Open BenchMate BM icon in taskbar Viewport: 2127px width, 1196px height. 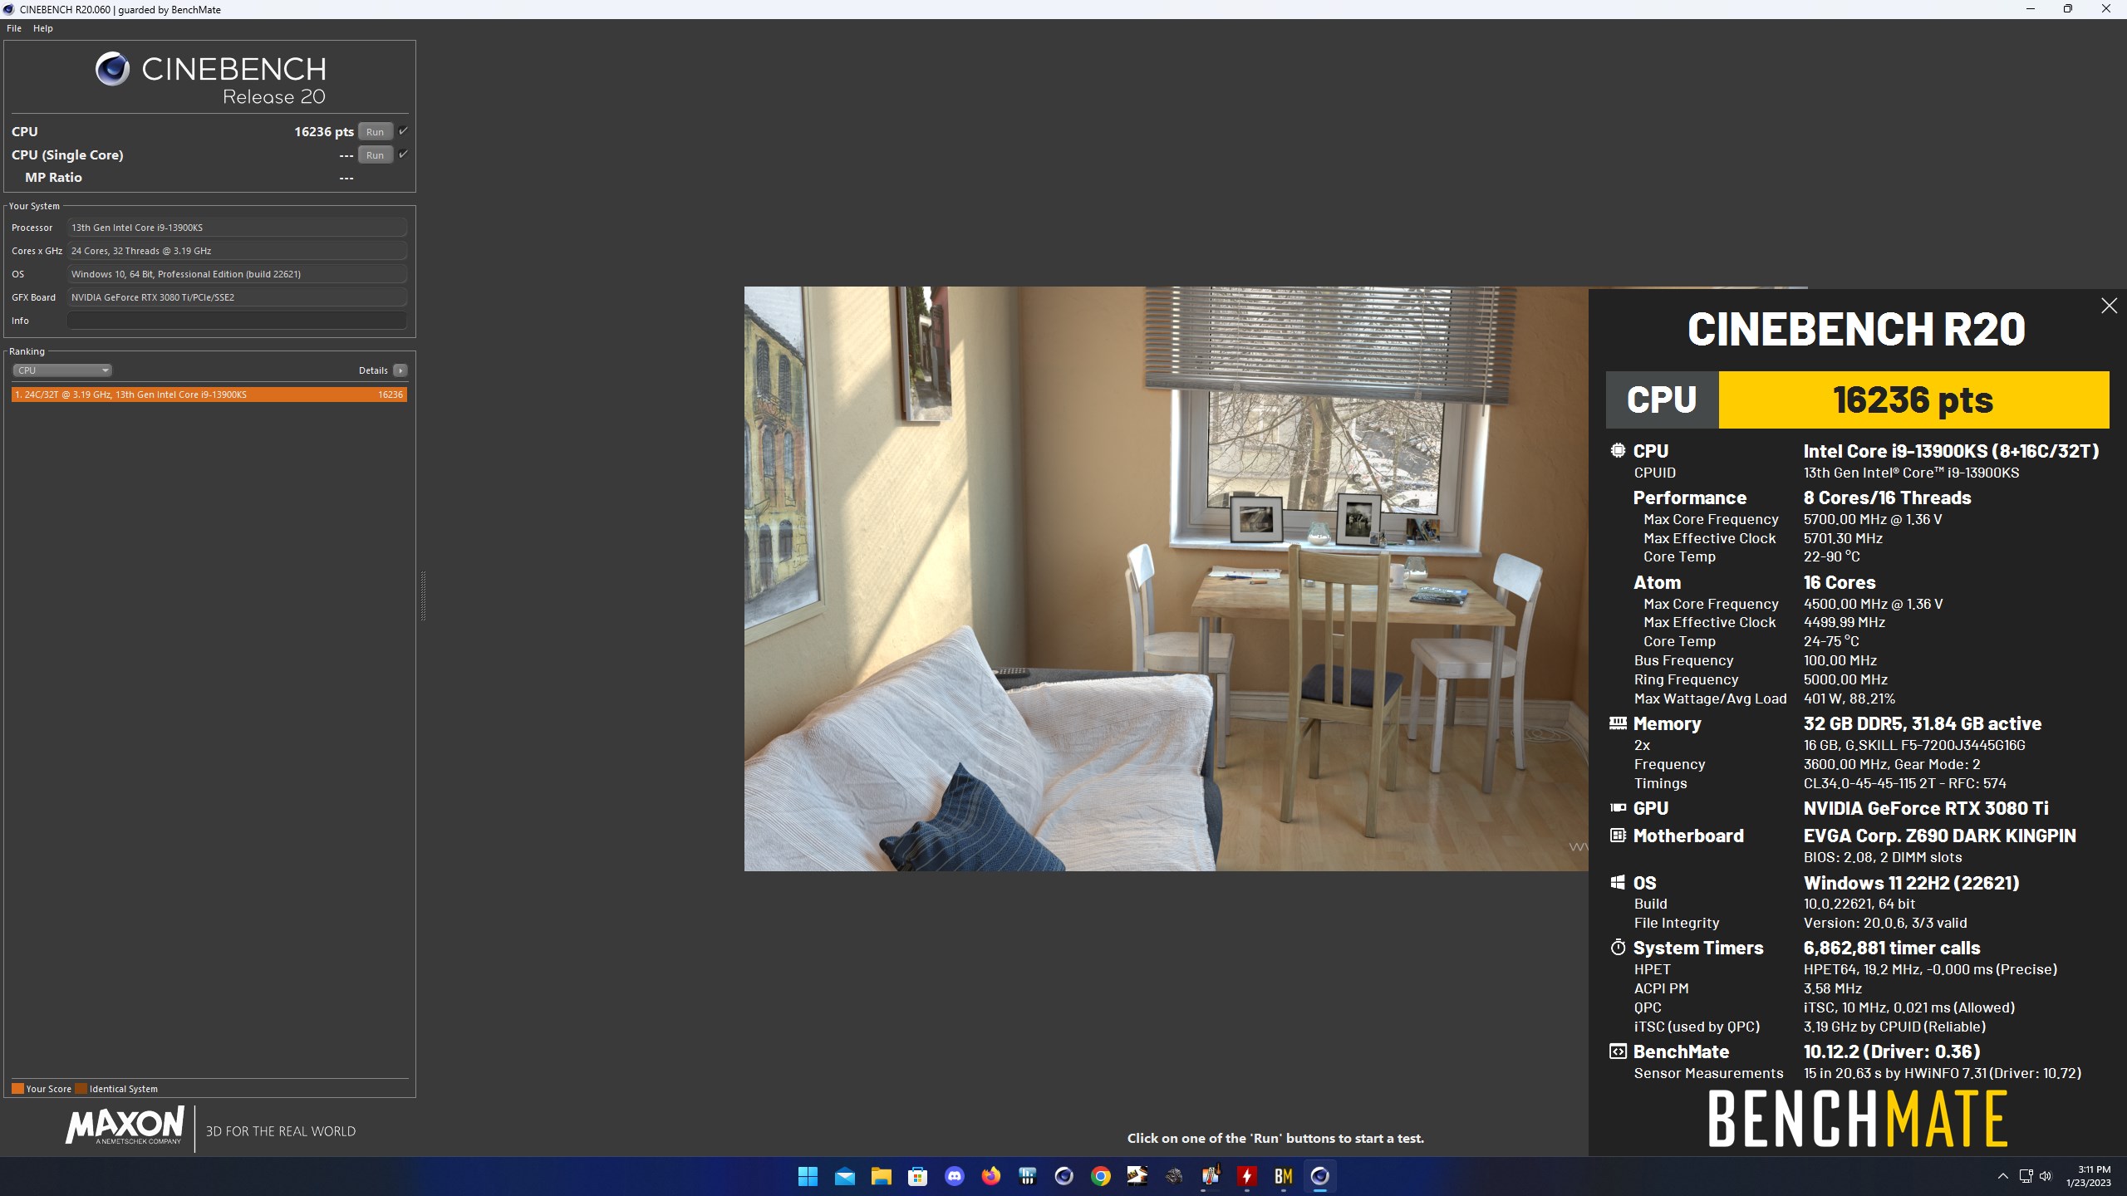click(x=1284, y=1176)
